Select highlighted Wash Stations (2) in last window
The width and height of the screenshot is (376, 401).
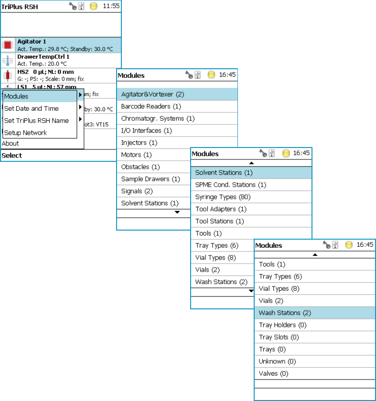tap(315, 313)
